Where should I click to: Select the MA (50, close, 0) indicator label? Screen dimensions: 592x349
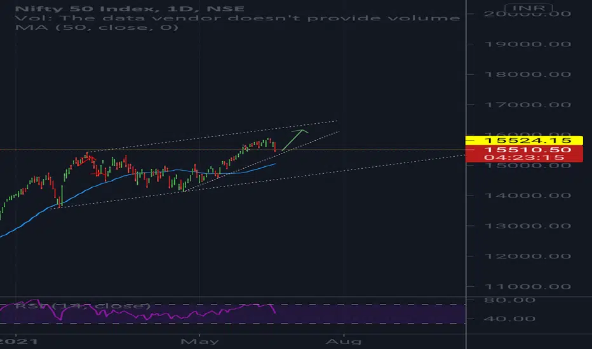(x=97, y=27)
